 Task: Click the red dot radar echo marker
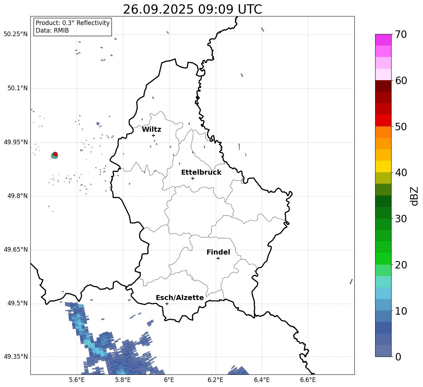[x=55, y=154]
